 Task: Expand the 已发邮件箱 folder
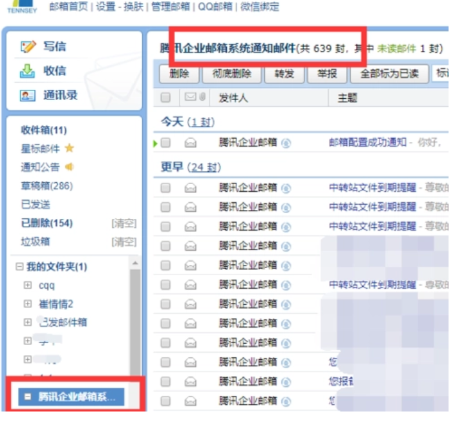click(28, 322)
